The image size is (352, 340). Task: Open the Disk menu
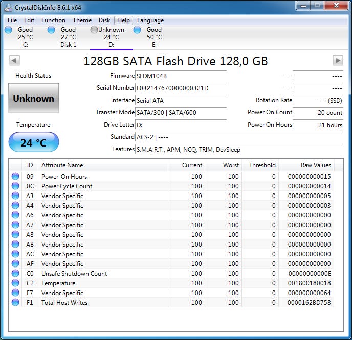104,20
